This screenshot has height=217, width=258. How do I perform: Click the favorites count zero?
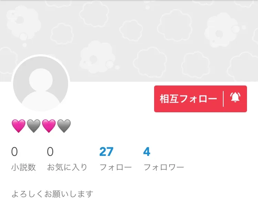[50, 152]
